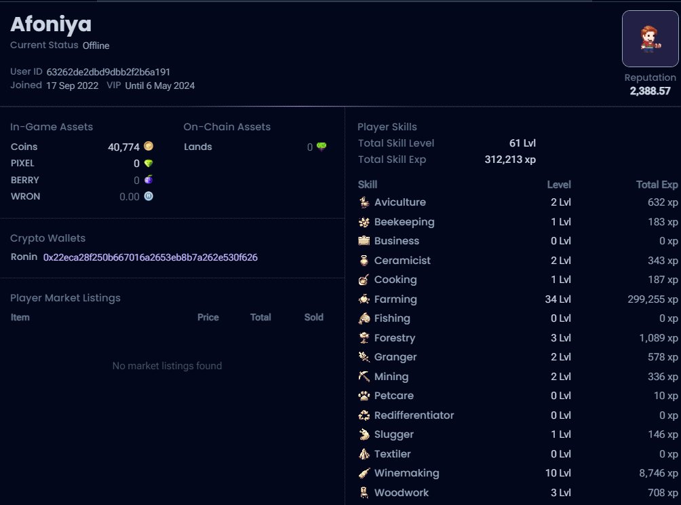
Task: Click the green PIXEL gem icon
Action: (149, 164)
